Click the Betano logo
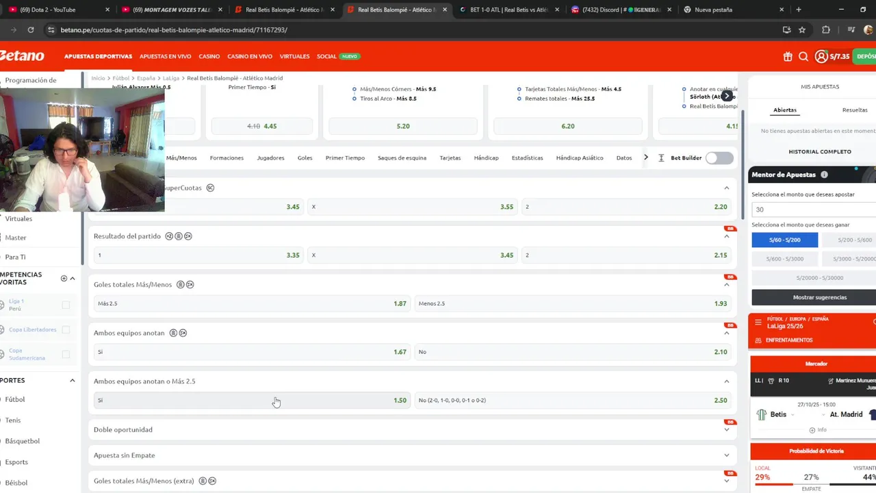This screenshot has height=493, width=876. [22, 56]
